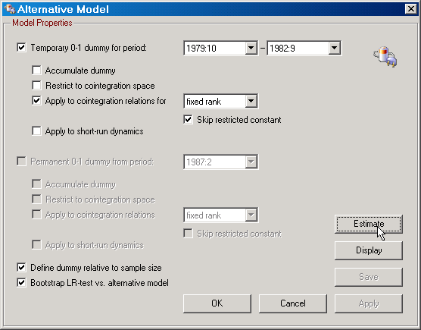Viewport: 421px width, 330px height.
Task: Check Permanent 0-1 dummy from period
Action: tap(21, 162)
